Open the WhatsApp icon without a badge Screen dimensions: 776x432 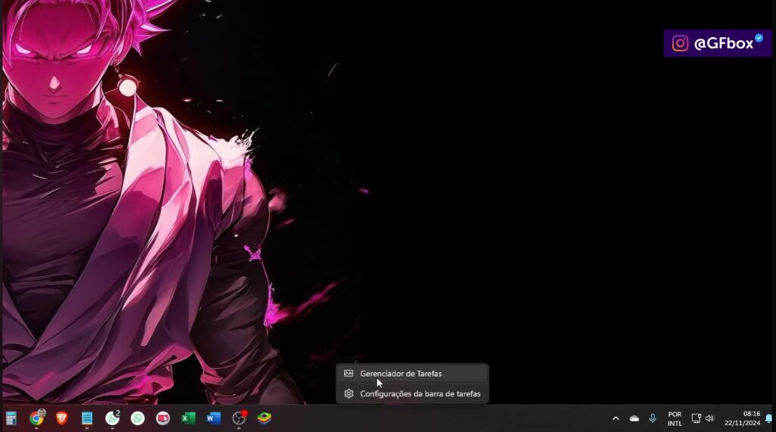coord(138,418)
